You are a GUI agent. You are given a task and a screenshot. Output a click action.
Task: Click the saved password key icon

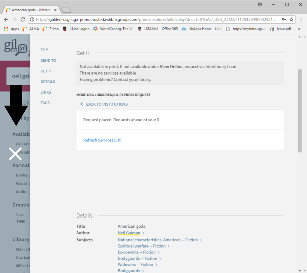tap(284, 19)
